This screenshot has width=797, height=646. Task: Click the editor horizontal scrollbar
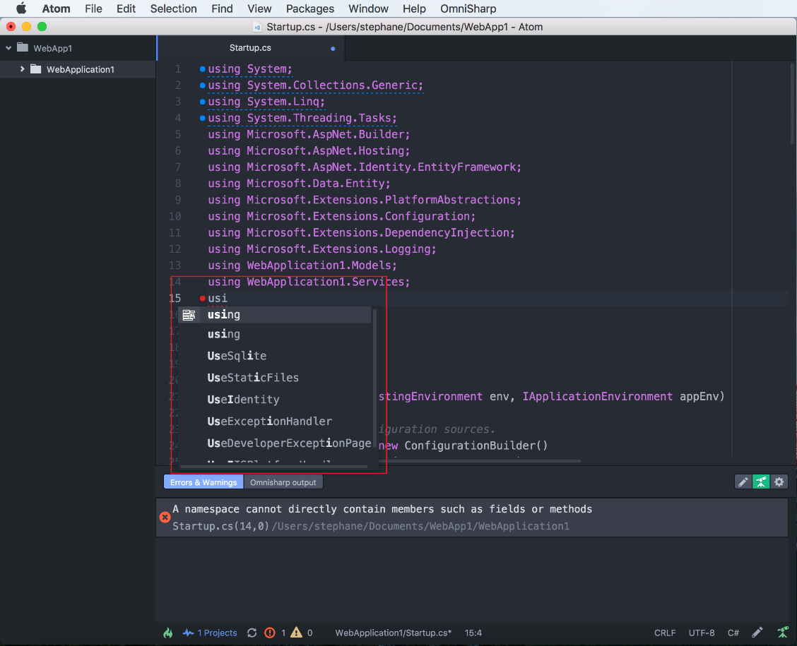pyautogui.click(x=479, y=461)
